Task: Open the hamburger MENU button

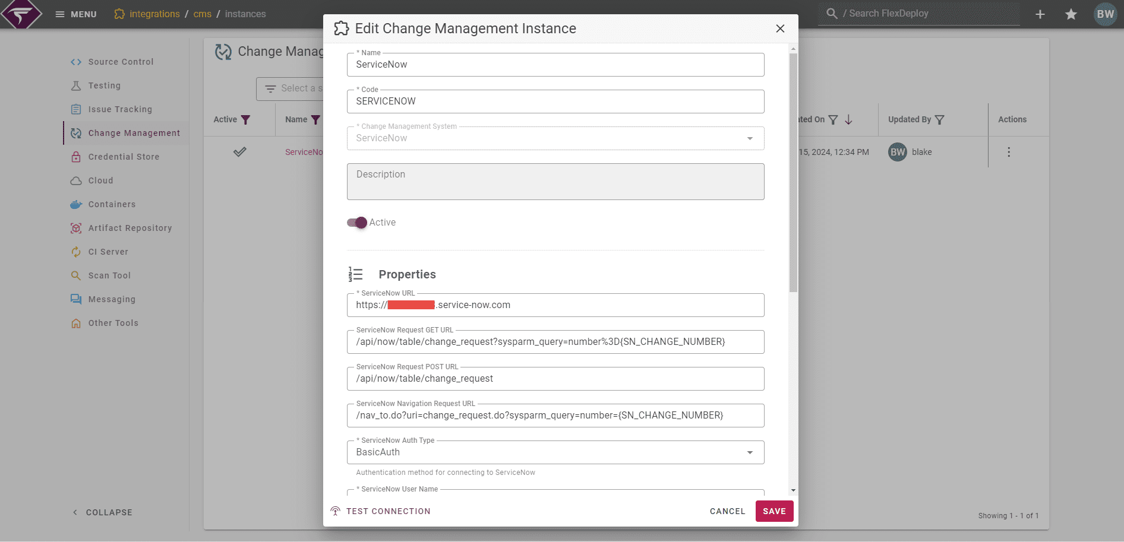Action: pyautogui.click(x=75, y=14)
